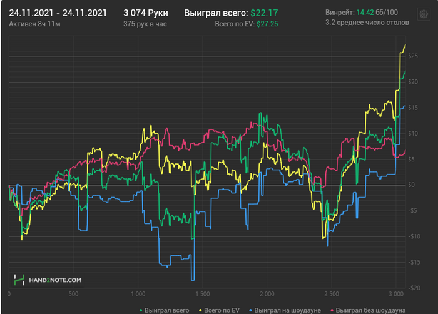Viewport: 438px width, 314px height.
Task: Toggle the 'Выиграл на шоудауне' blue legend series
Action: point(285,310)
